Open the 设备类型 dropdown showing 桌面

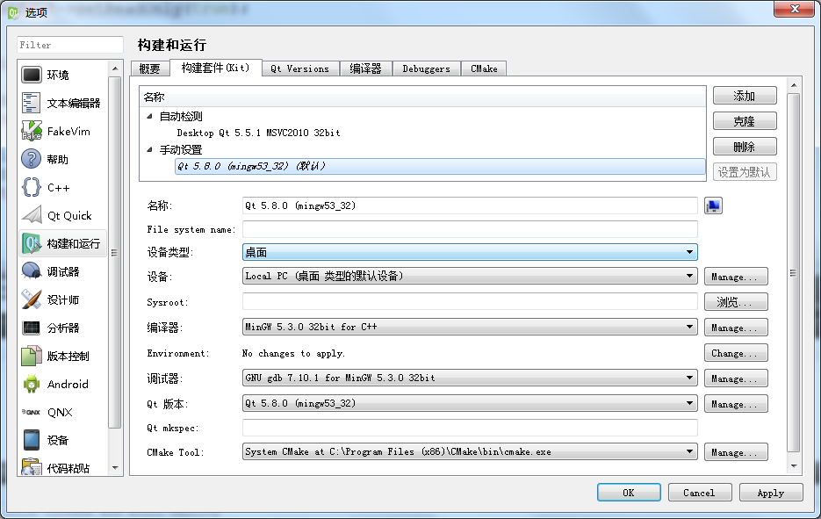470,252
